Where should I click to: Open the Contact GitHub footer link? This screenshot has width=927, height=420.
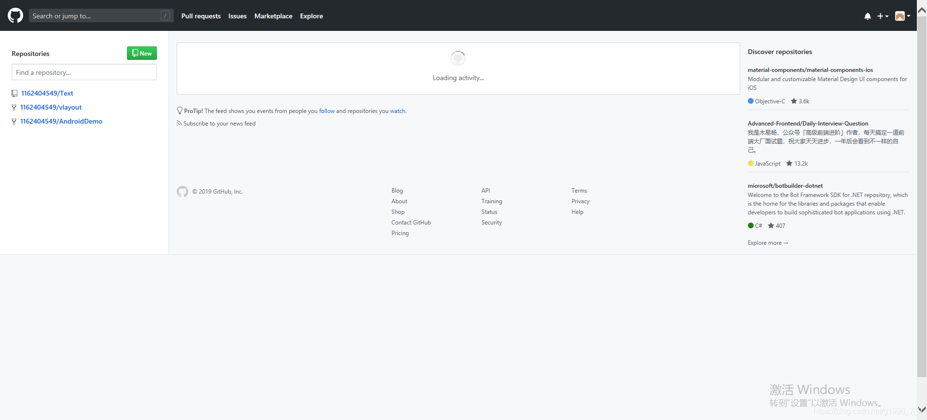pyautogui.click(x=411, y=223)
